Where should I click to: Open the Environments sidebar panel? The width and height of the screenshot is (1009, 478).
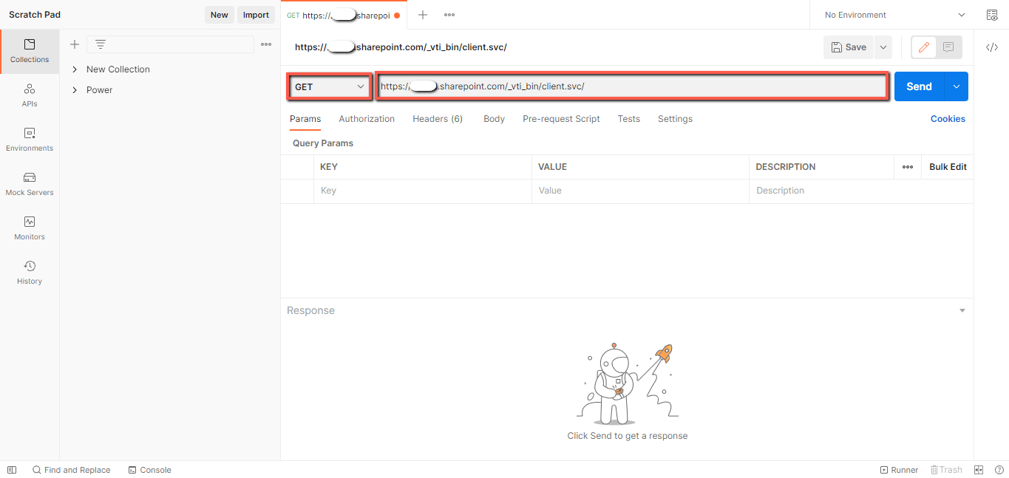(30, 140)
